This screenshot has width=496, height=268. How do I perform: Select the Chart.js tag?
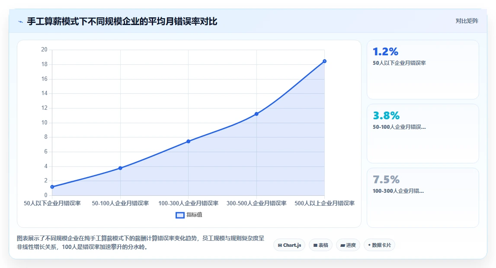(x=289, y=245)
